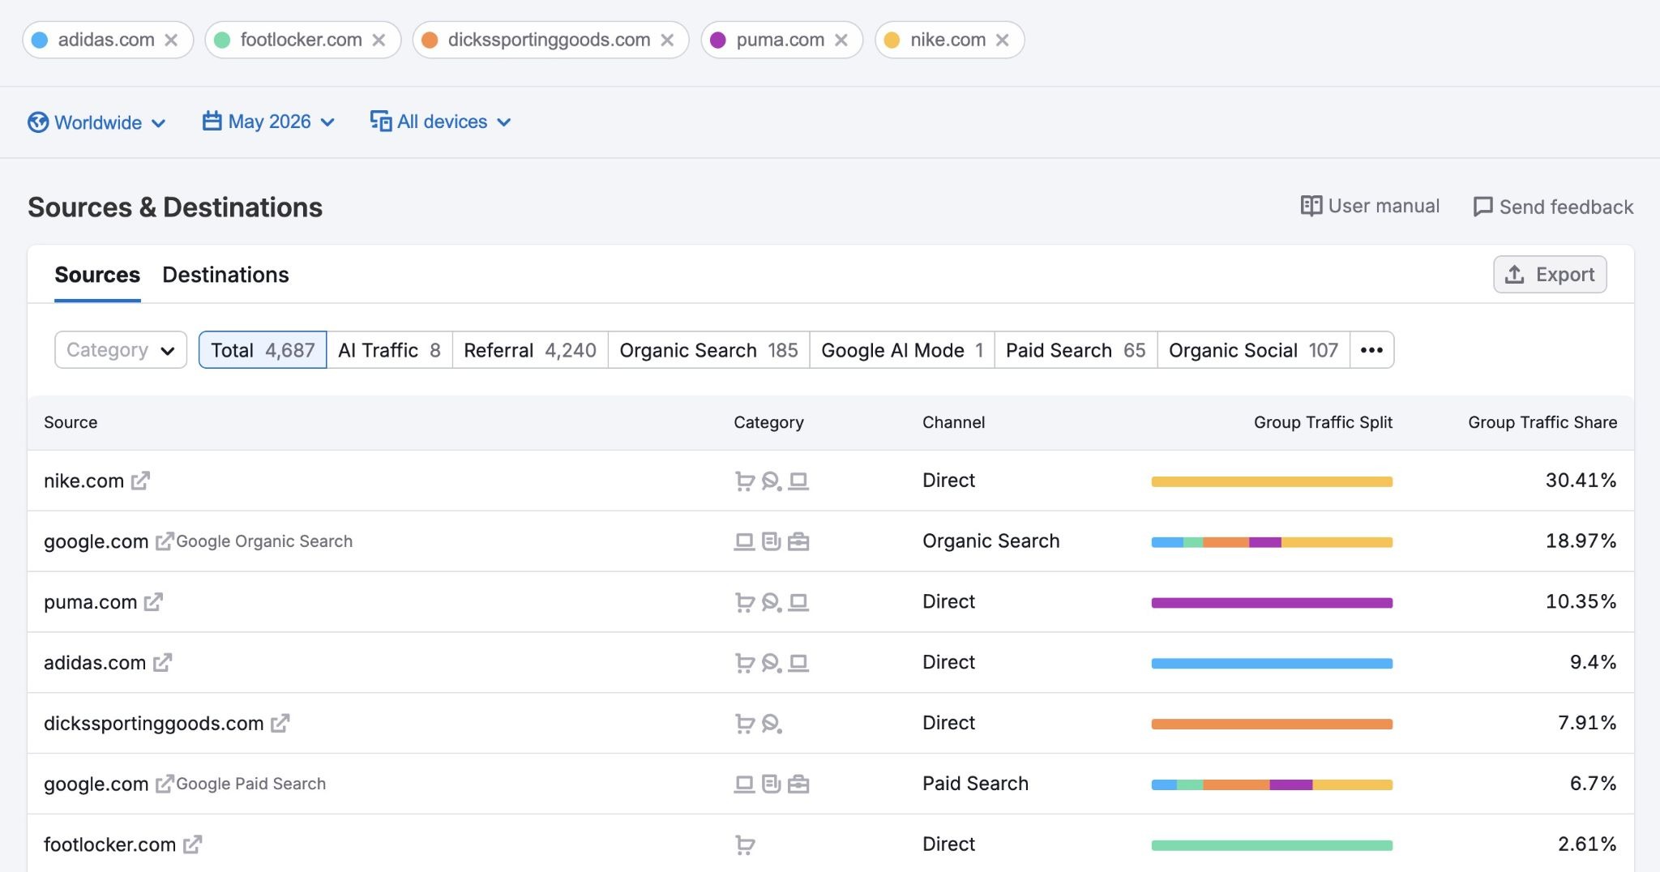Click laptop icon in puma.com row
The height and width of the screenshot is (872, 1660).
coord(798,602)
